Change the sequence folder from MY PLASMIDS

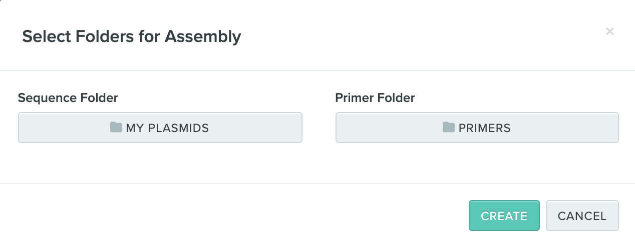[x=160, y=127]
